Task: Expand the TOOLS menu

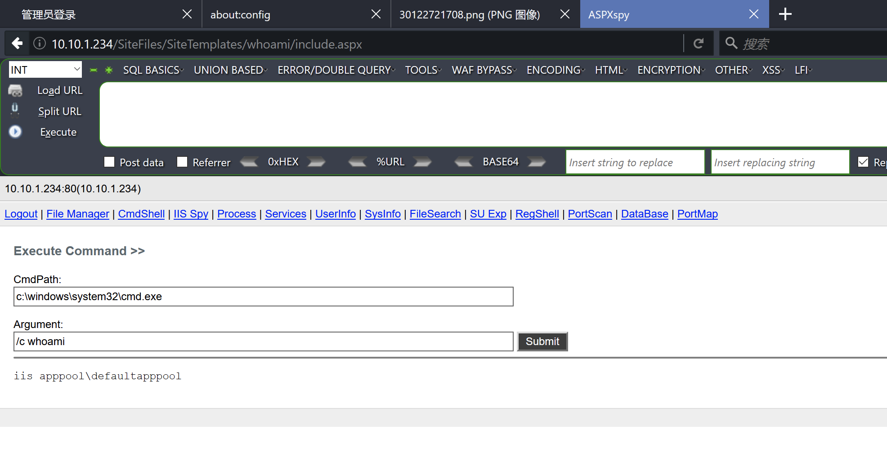Action: 423,70
